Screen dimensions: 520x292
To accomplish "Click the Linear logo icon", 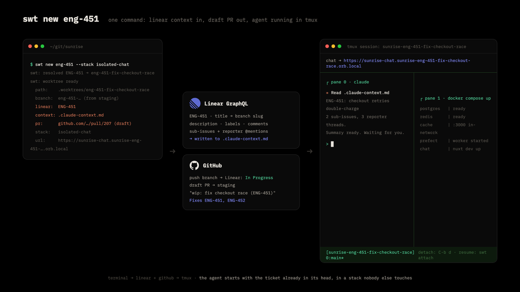I will pyautogui.click(x=195, y=103).
